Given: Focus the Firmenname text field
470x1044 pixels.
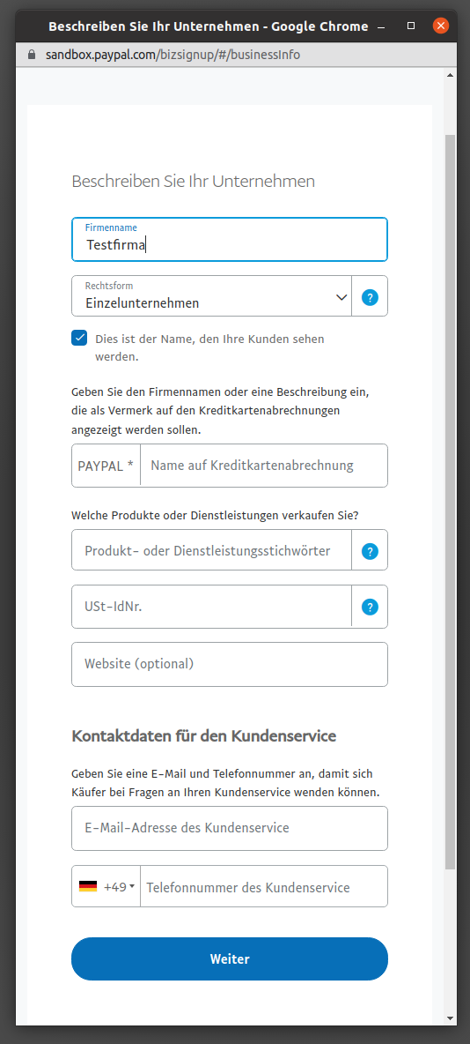Looking at the screenshot, I should click(x=230, y=239).
